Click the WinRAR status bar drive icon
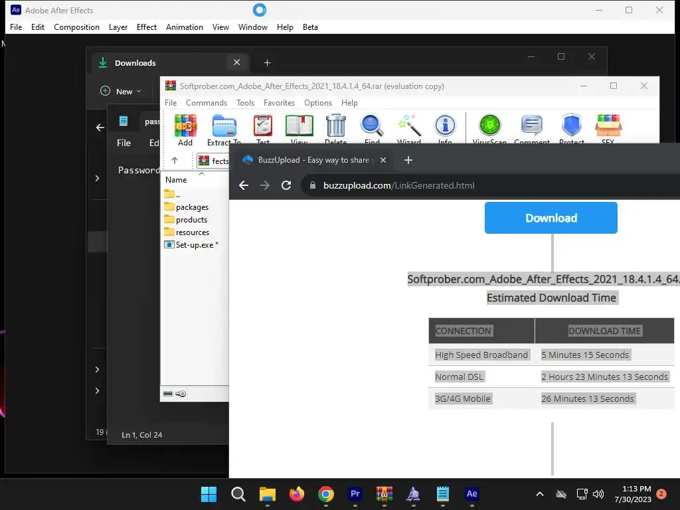This screenshot has width=680, height=510. point(168,394)
